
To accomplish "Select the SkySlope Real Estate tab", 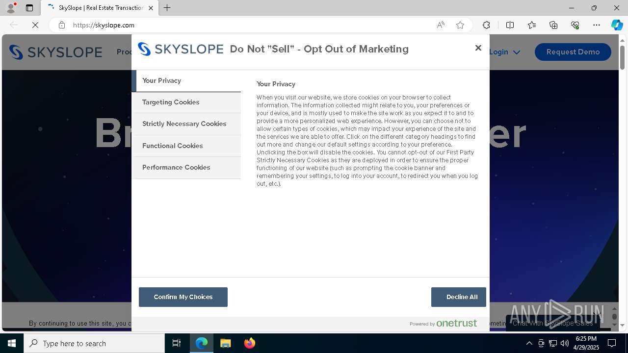I will pyautogui.click(x=100, y=8).
